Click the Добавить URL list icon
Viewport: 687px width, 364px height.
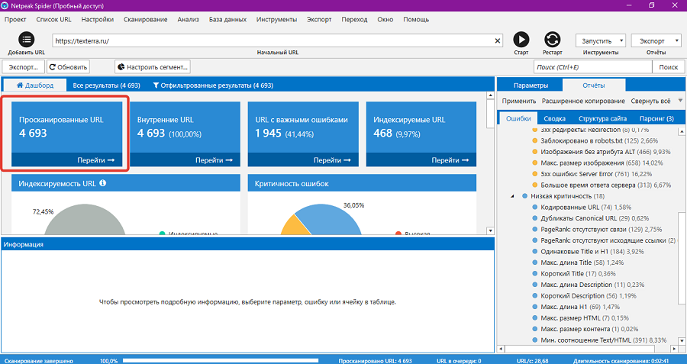[26, 40]
